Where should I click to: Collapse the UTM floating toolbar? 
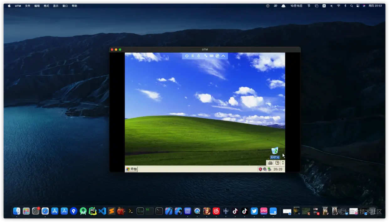click(x=223, y=56)
